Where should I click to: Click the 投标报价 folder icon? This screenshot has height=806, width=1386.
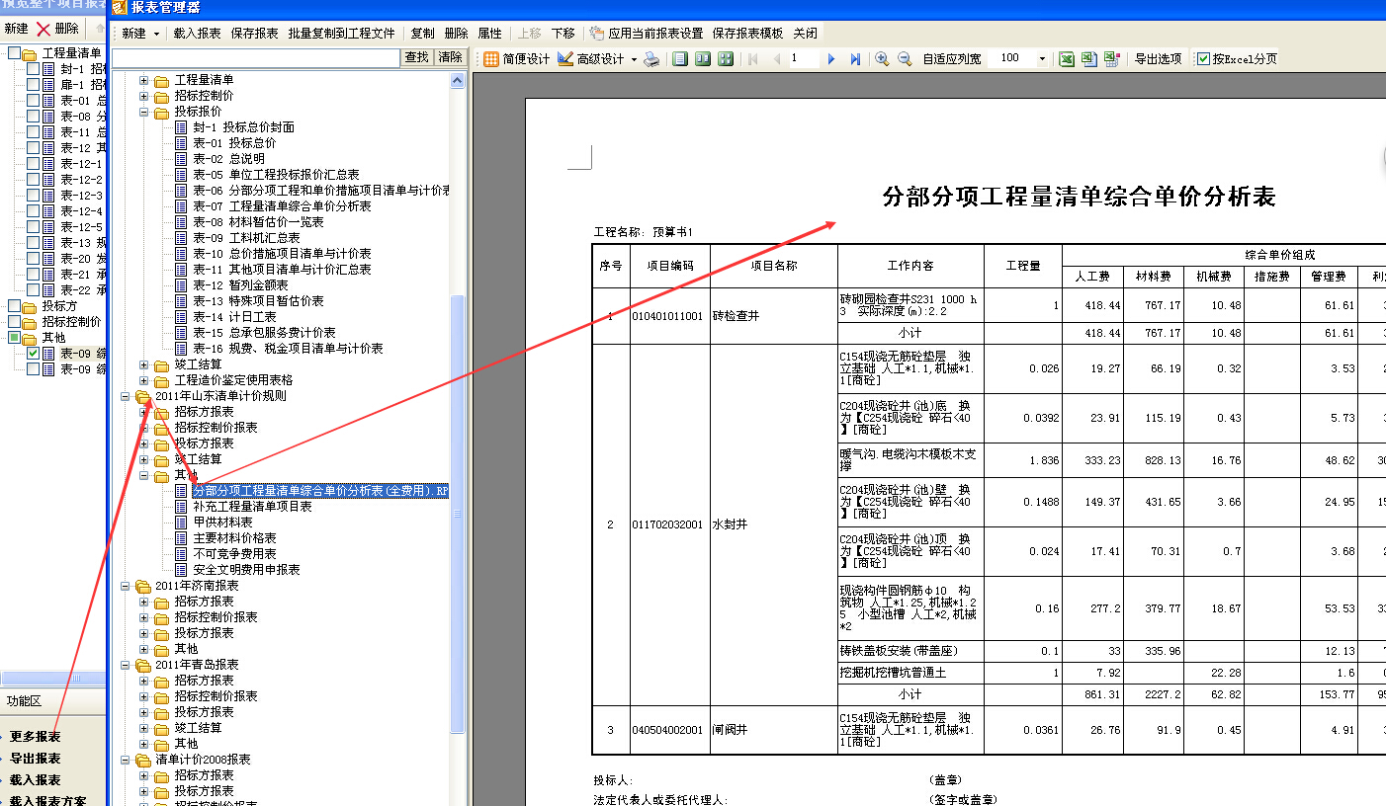(x=161, y=112)
